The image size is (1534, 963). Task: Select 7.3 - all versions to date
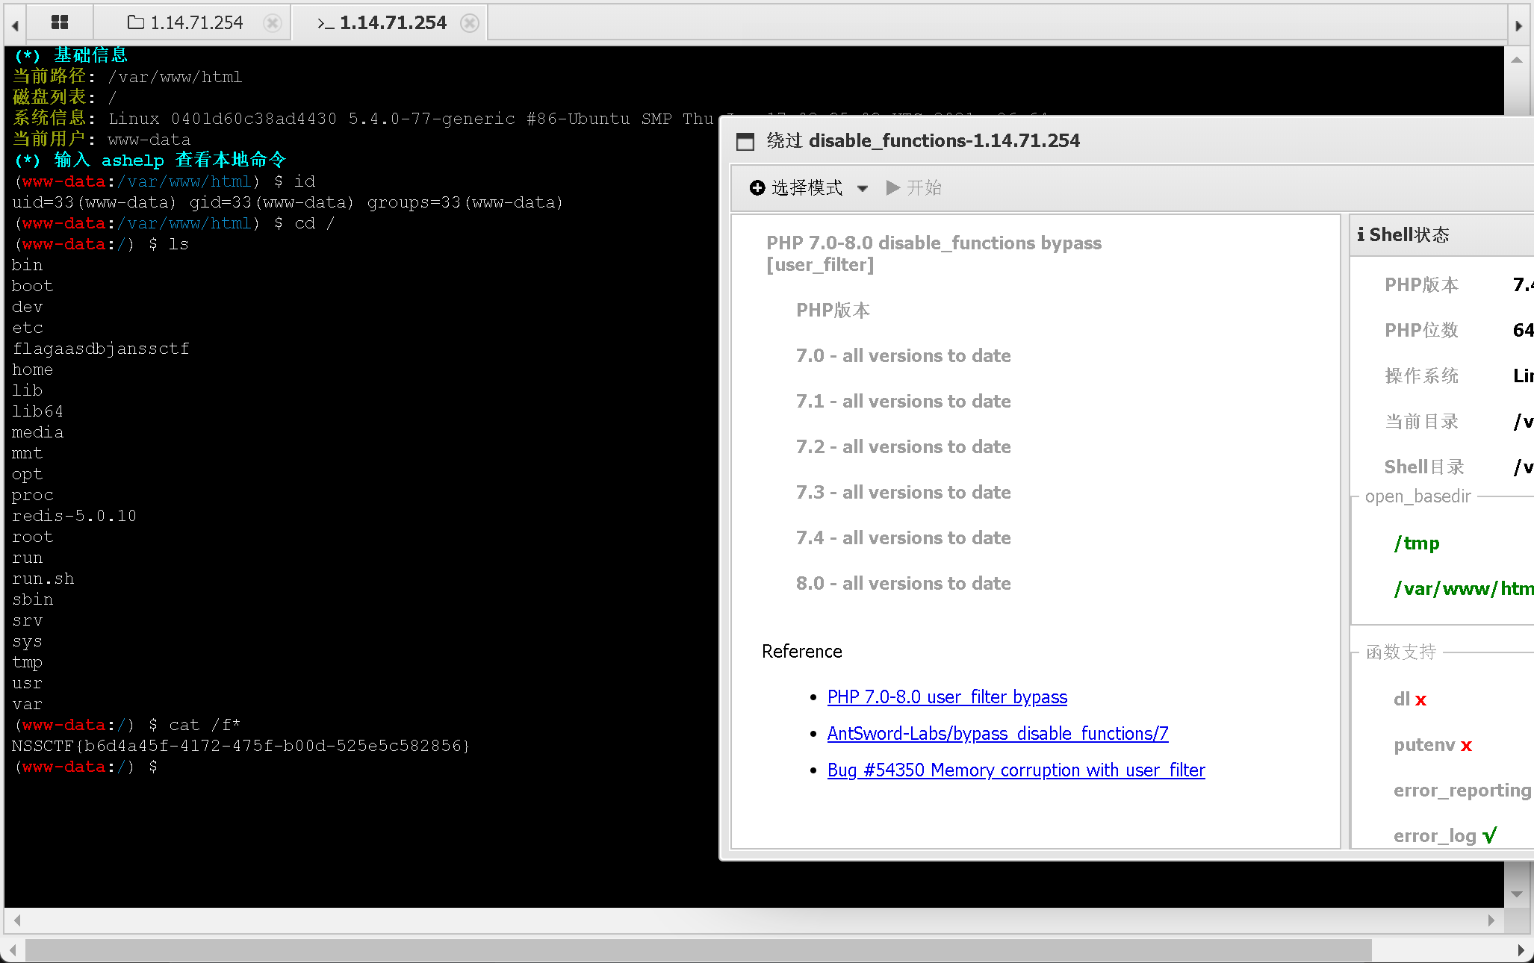pyautogui.click(x=903, y=492)
